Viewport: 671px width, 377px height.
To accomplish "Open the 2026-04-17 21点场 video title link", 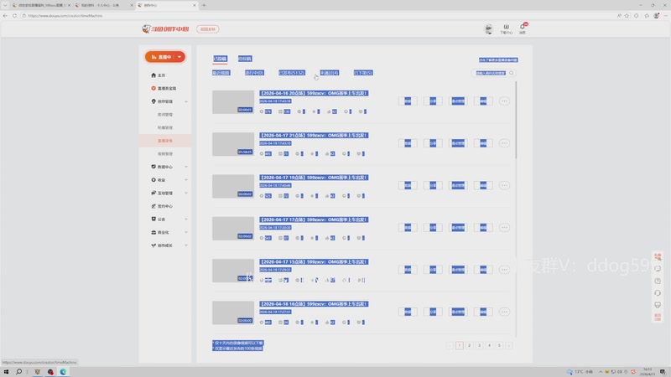I will point(313,136).
